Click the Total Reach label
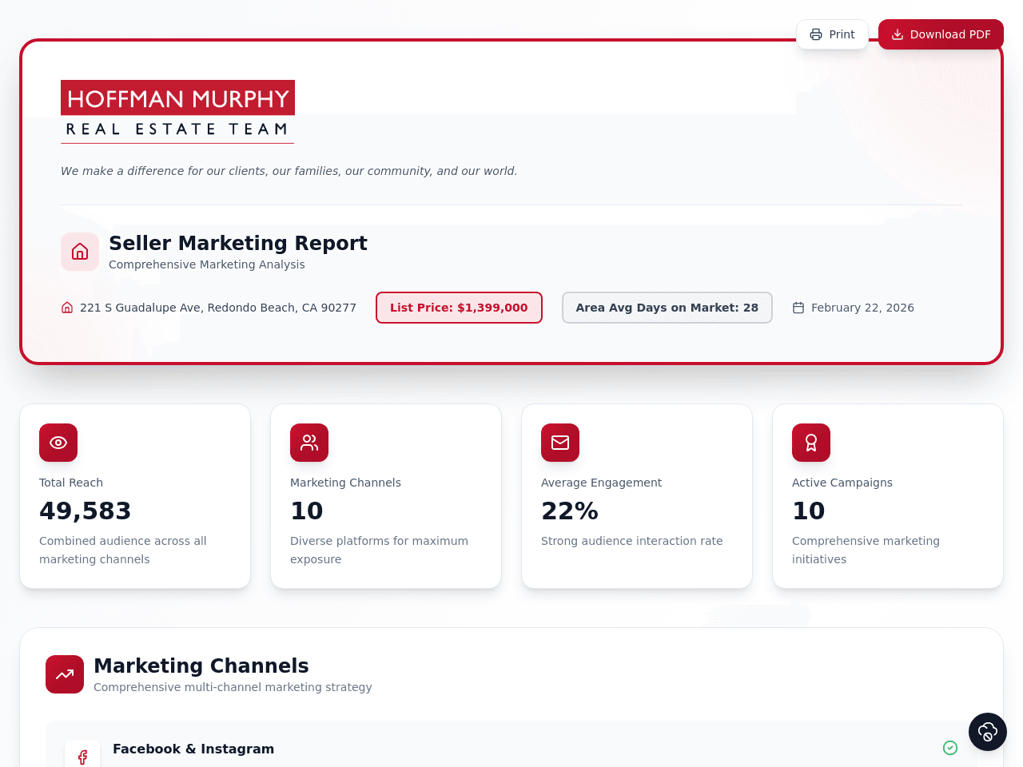The image size is (1023, 767). pos(71,483)
